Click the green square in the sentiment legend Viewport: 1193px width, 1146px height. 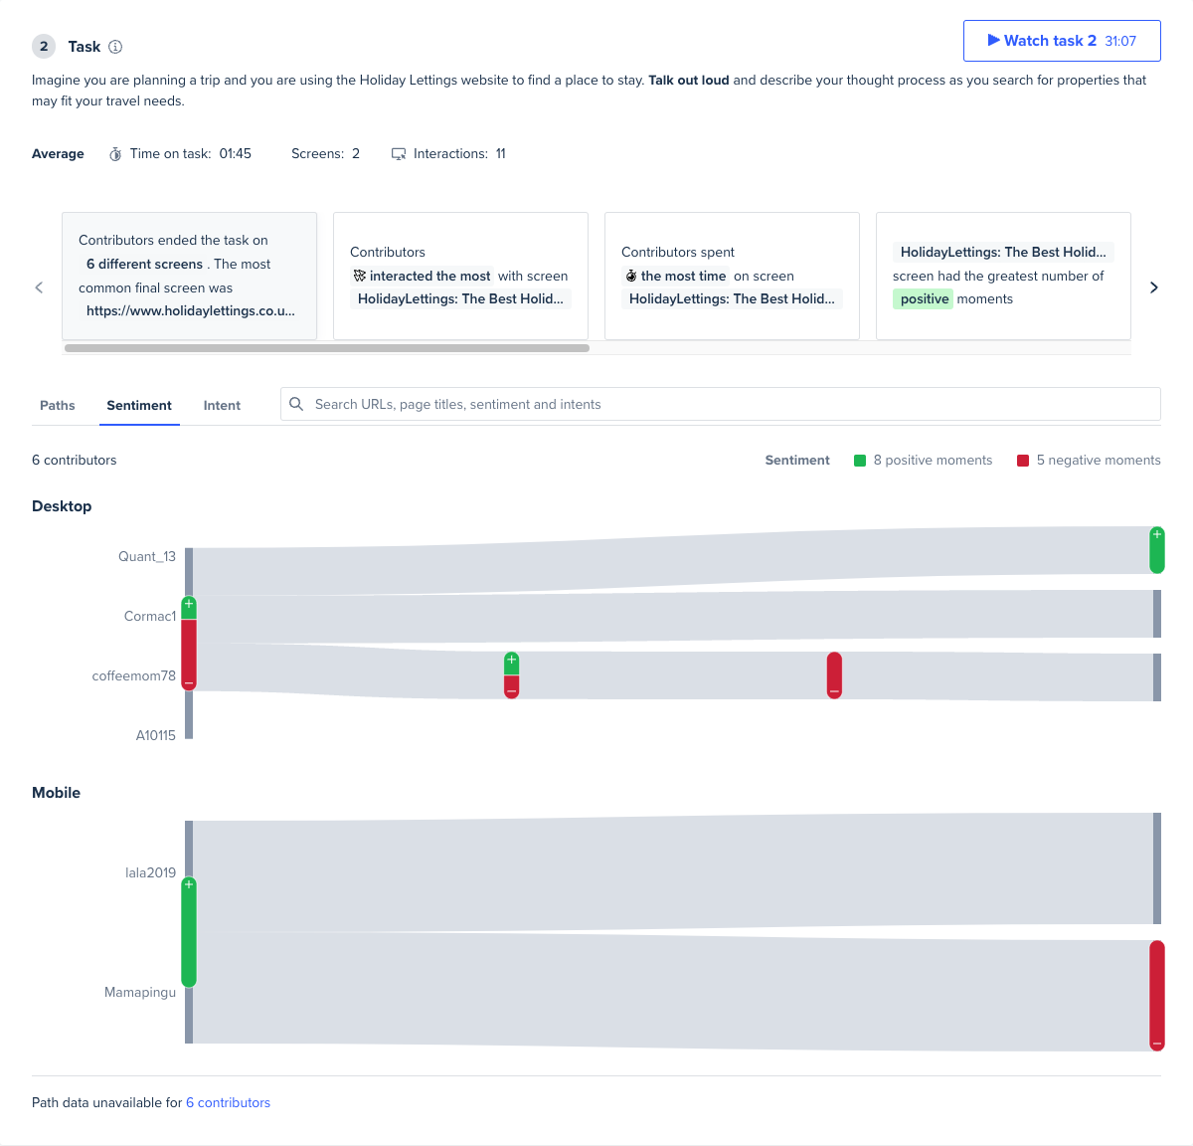860,460
